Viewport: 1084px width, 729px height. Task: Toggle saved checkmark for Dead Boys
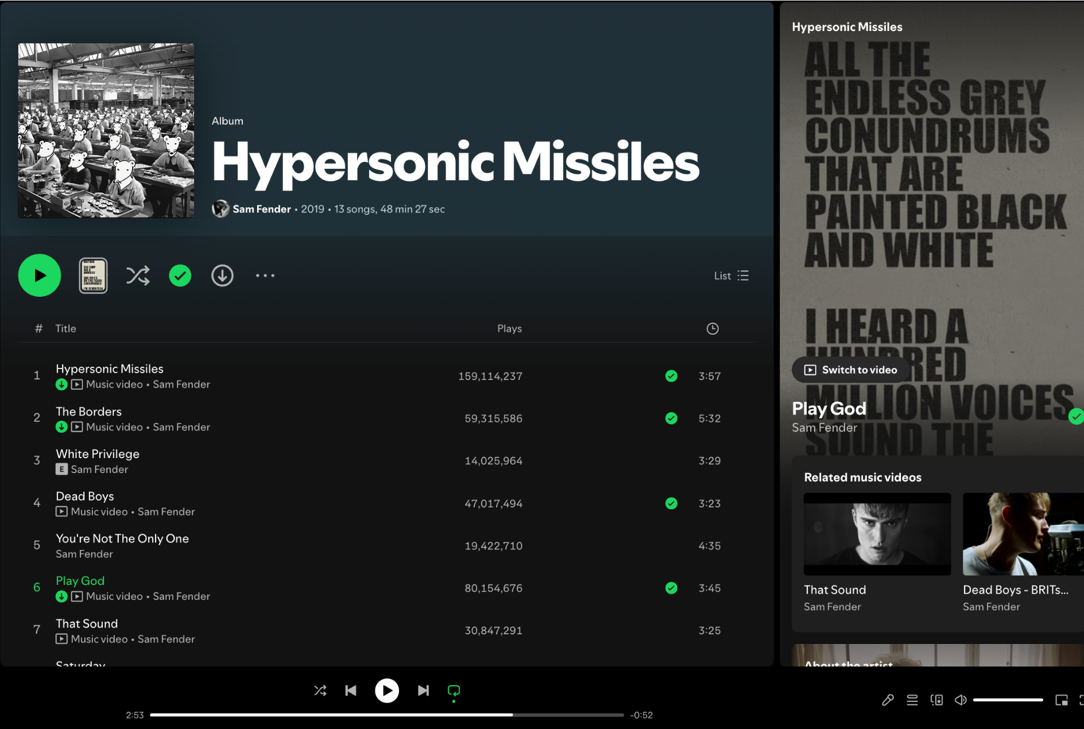(x=671, y=503)
